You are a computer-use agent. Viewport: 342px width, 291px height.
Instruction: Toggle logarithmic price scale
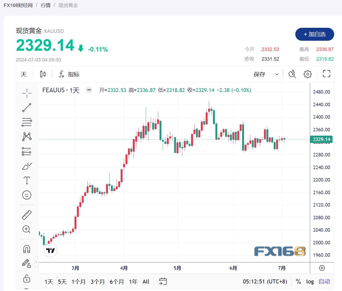pos(310,281)
